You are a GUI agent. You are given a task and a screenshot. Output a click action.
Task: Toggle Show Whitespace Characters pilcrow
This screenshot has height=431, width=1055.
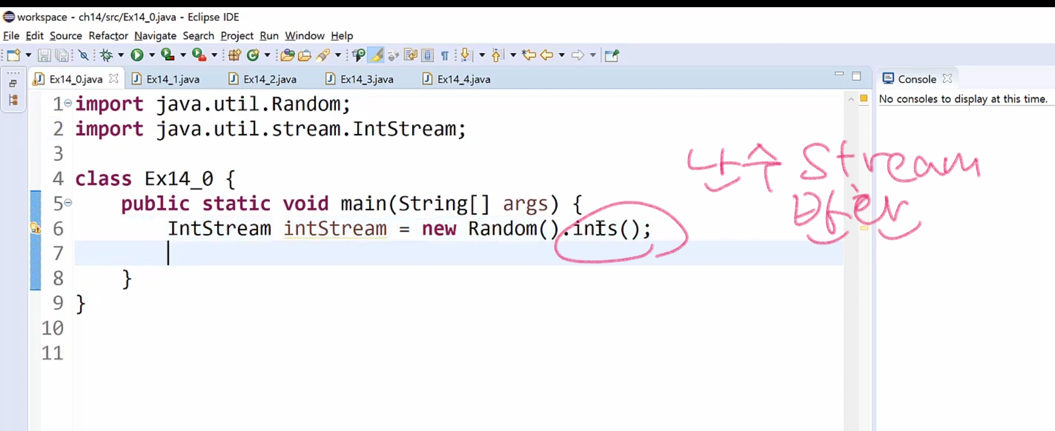[x=445, y=55]
